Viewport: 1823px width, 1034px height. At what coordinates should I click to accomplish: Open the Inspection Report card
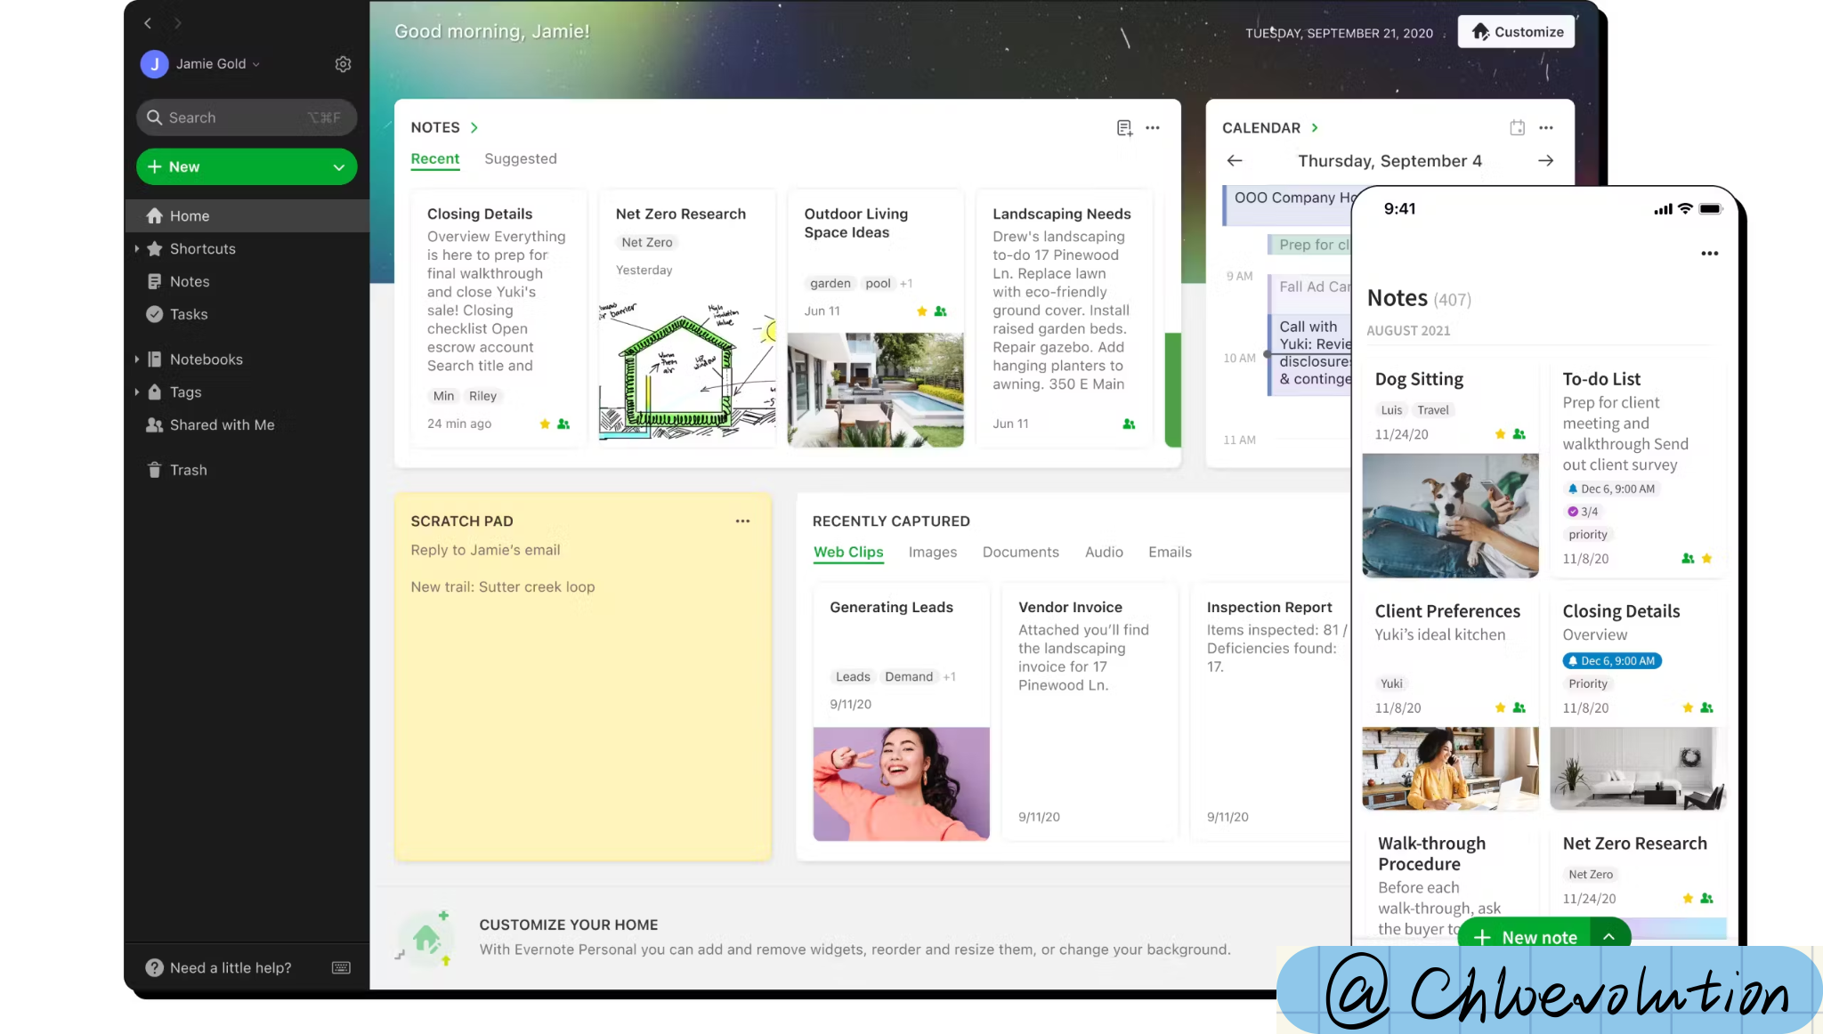click(1271, 712)
